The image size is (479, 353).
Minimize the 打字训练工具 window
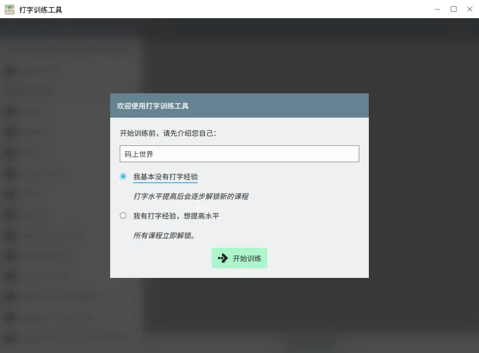[437, 9]
